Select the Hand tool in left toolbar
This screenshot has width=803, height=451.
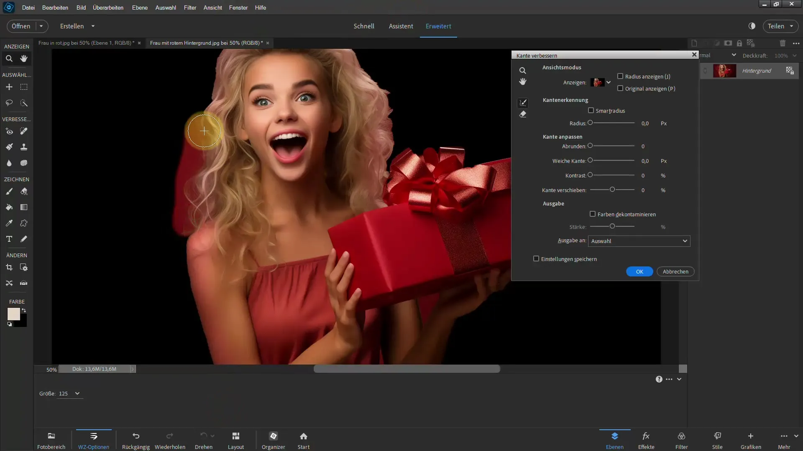[24, 58]
